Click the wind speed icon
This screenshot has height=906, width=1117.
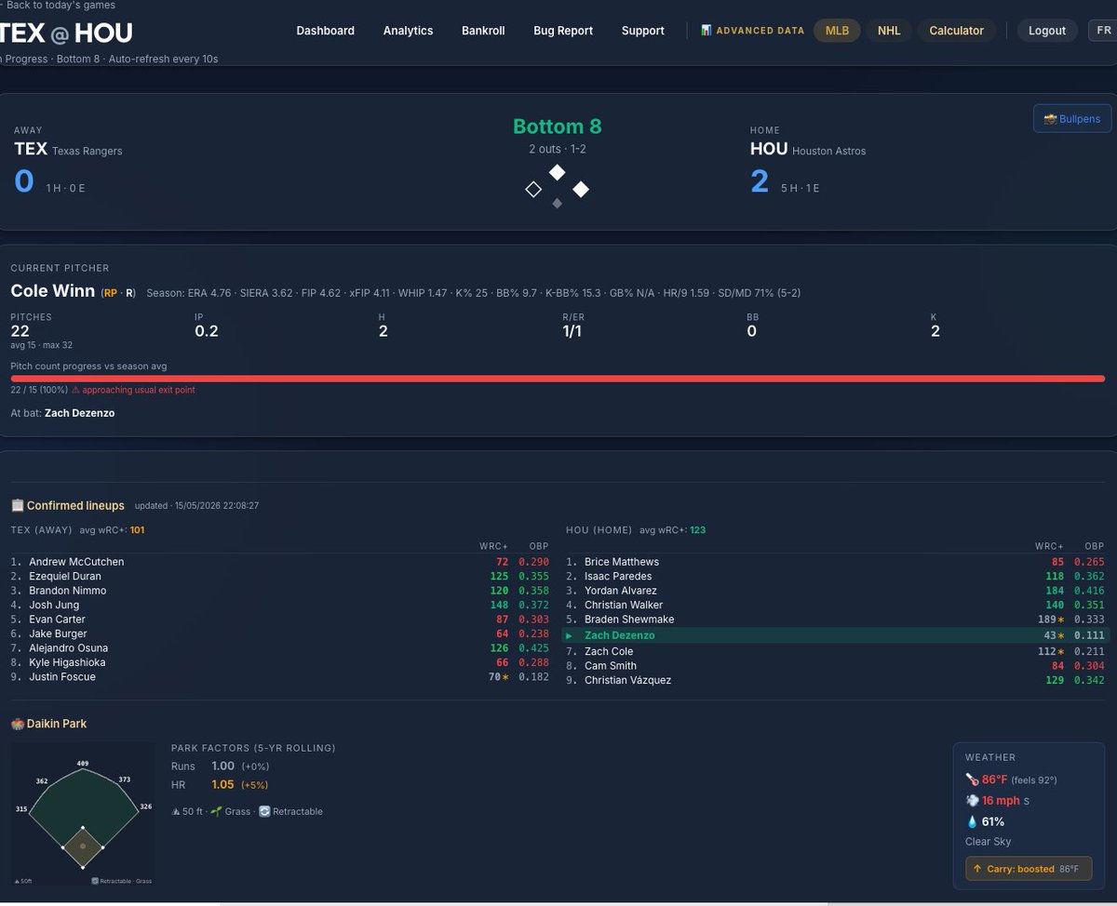click(973, 801)
